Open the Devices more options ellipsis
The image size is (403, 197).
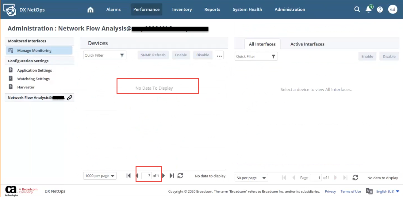point(219,55)
